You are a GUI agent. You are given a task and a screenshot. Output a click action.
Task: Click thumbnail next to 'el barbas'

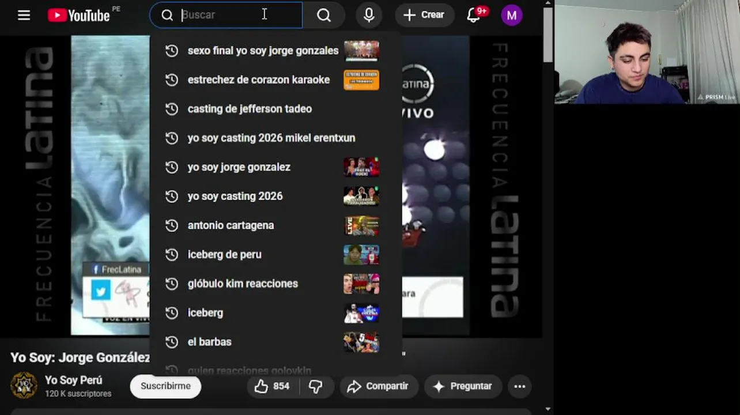pyautogui.click(x=361, y=342)
